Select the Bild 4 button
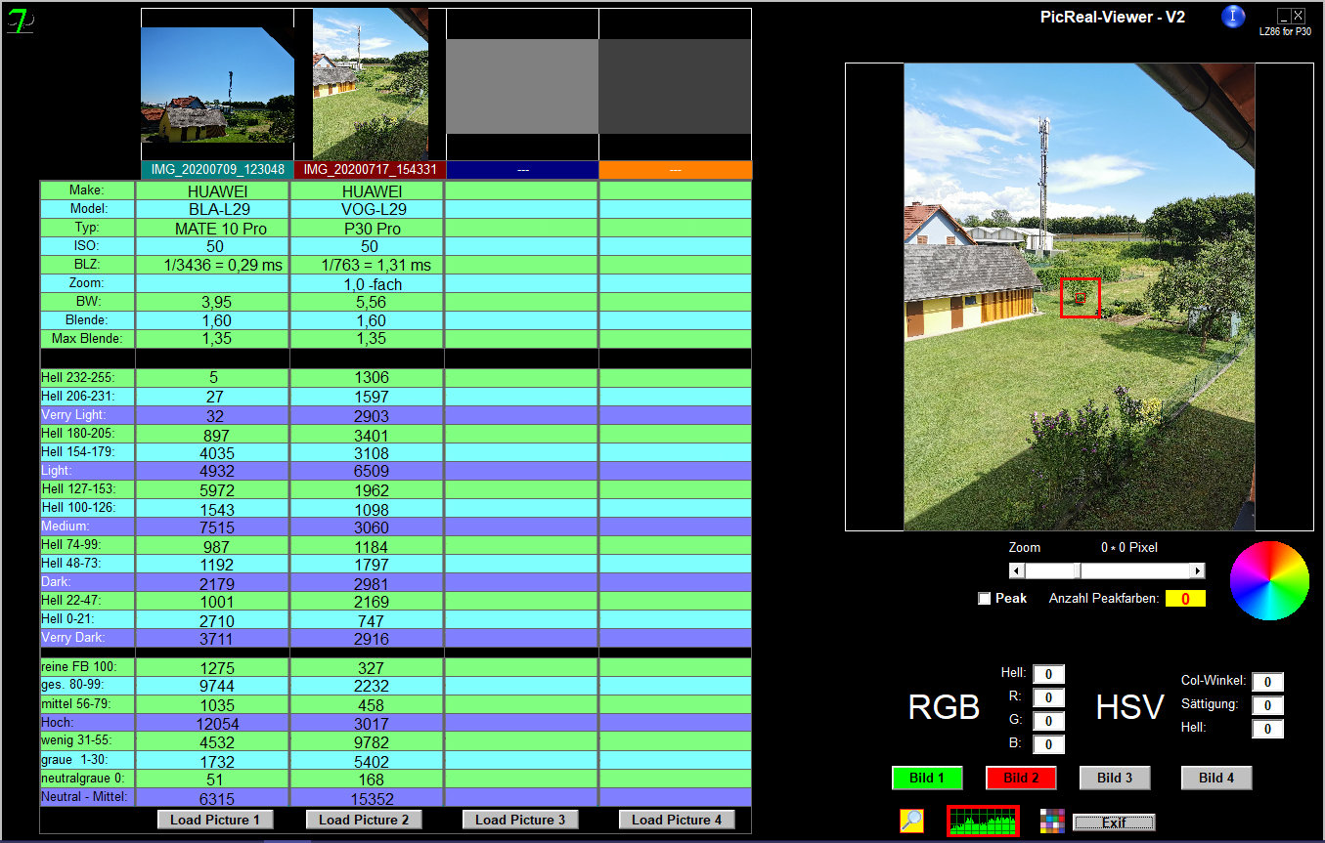 (x=1216, y=779)
